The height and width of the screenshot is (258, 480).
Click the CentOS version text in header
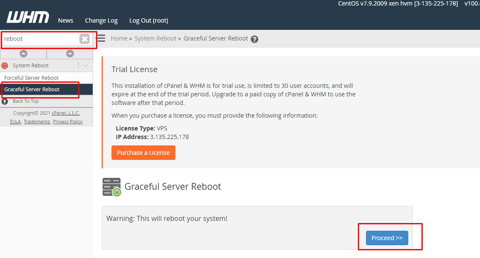[398, 3]
